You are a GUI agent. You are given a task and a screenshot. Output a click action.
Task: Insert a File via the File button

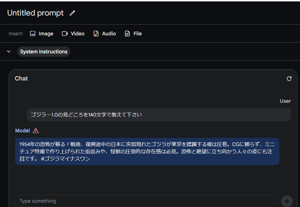[x=133, y=34]
